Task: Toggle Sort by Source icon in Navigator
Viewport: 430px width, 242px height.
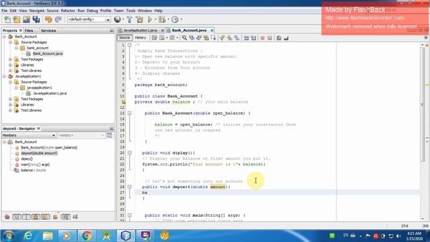Action: pyautogui.click(x=75, y=217)
